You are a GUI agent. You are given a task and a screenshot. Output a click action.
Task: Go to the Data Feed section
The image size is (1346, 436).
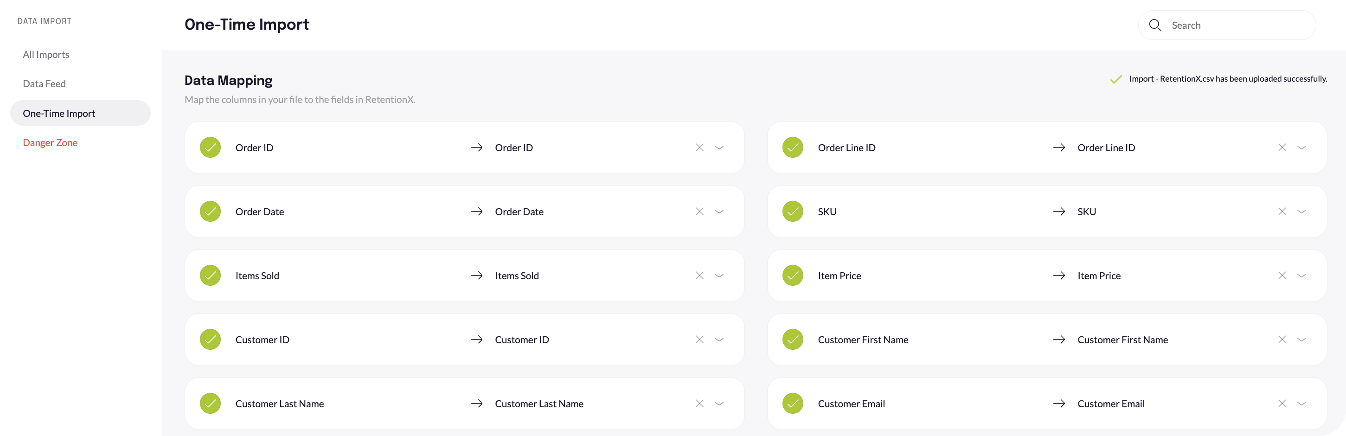tap(45, 83)
